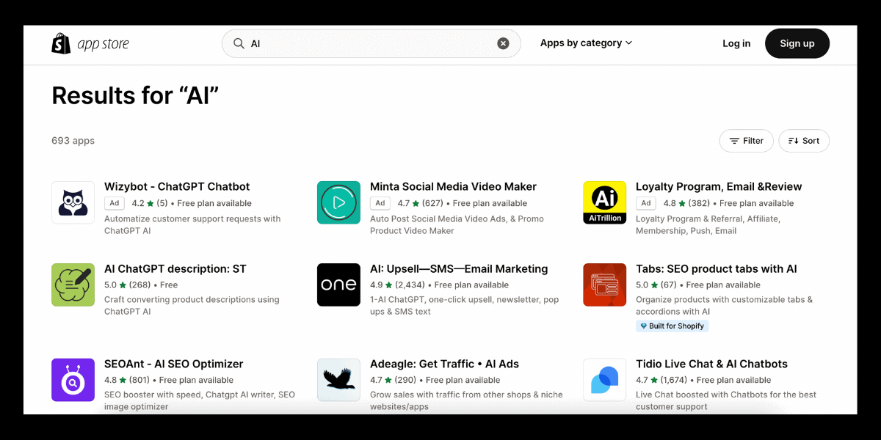Click Wizybot 4.2 star rating
The image size is (881, 440).
click(149, 203)
